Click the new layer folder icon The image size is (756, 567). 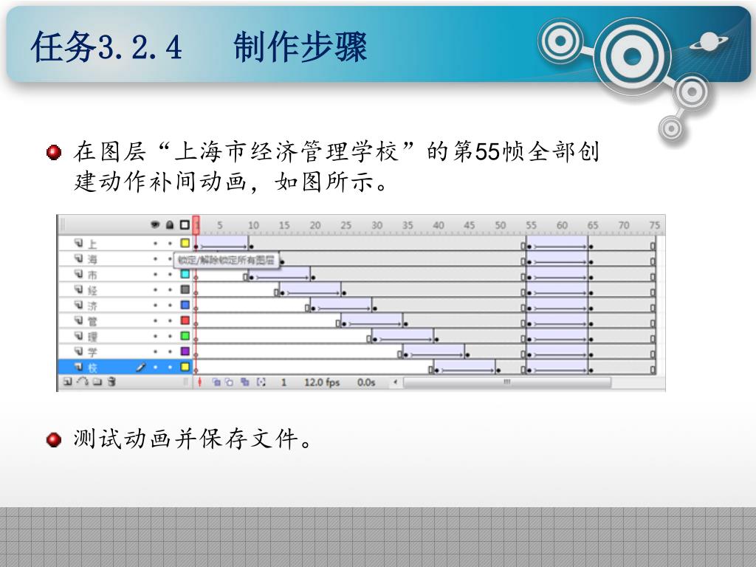97,382
